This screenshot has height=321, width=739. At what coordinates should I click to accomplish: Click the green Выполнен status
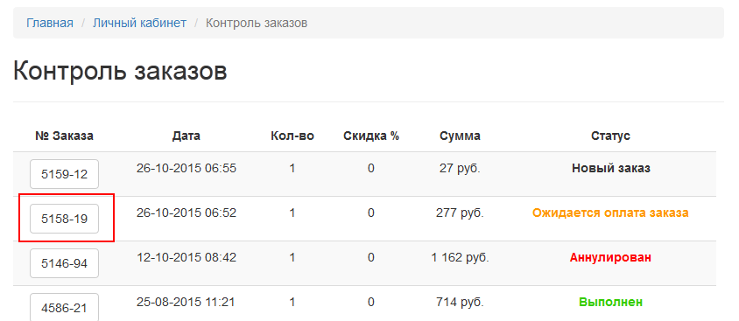(611, 302)
